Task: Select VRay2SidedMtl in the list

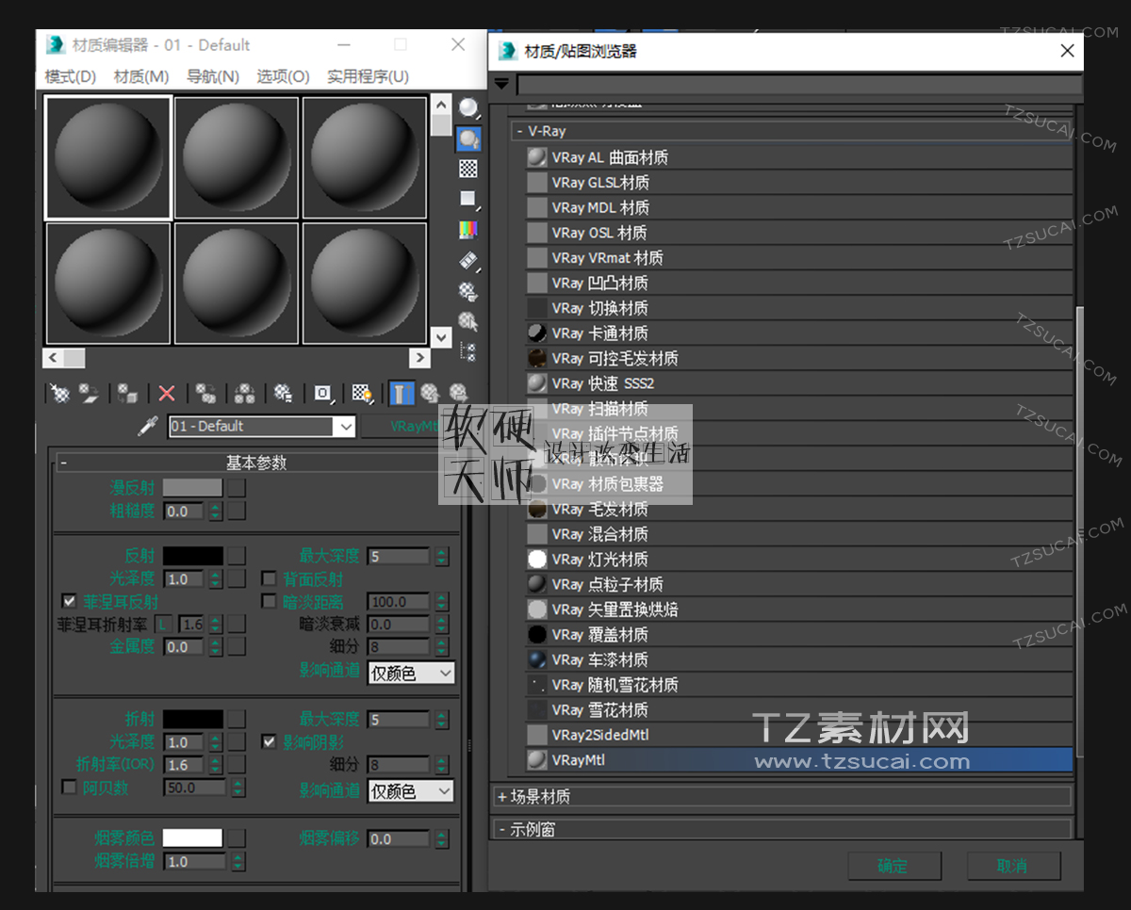Action: point(799,735)
